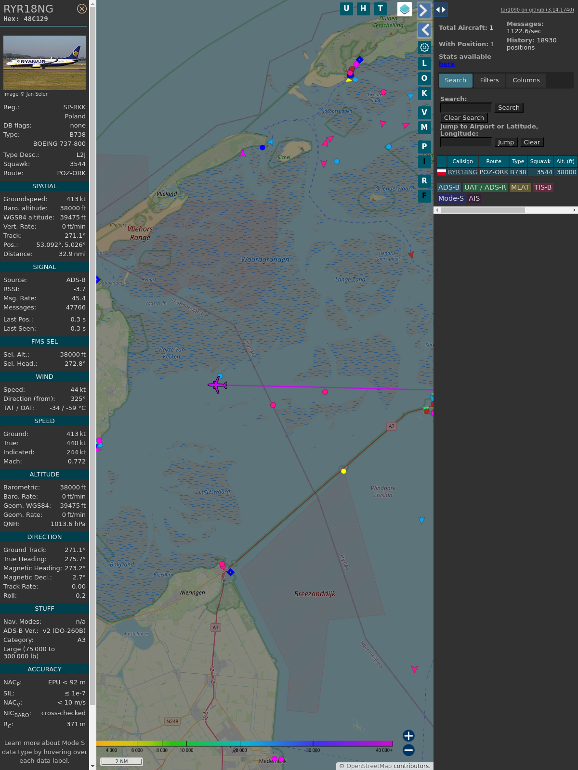Click the sidebar split toggle arrows icon

441,10
